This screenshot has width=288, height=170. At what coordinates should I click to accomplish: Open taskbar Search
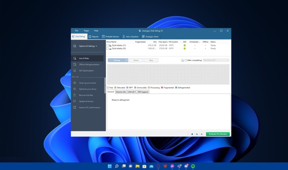coord(117,166)
